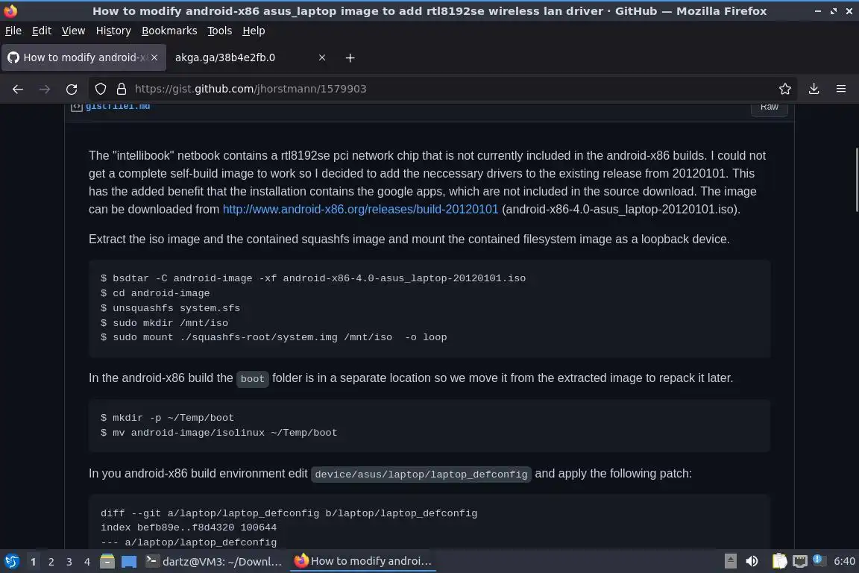Switch to workspace 2
The image size is (859, 573).
[51, 562]
